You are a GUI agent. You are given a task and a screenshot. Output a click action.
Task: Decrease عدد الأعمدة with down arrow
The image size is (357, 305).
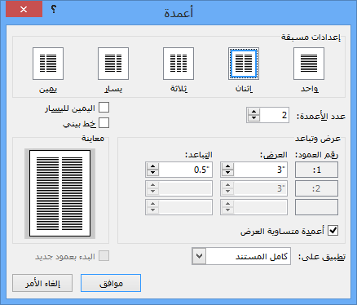click(x=253, y=118)
